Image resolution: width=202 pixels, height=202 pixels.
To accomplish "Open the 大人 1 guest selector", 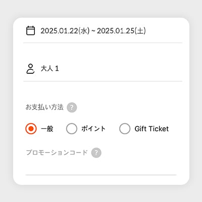I will pos(103,69).
